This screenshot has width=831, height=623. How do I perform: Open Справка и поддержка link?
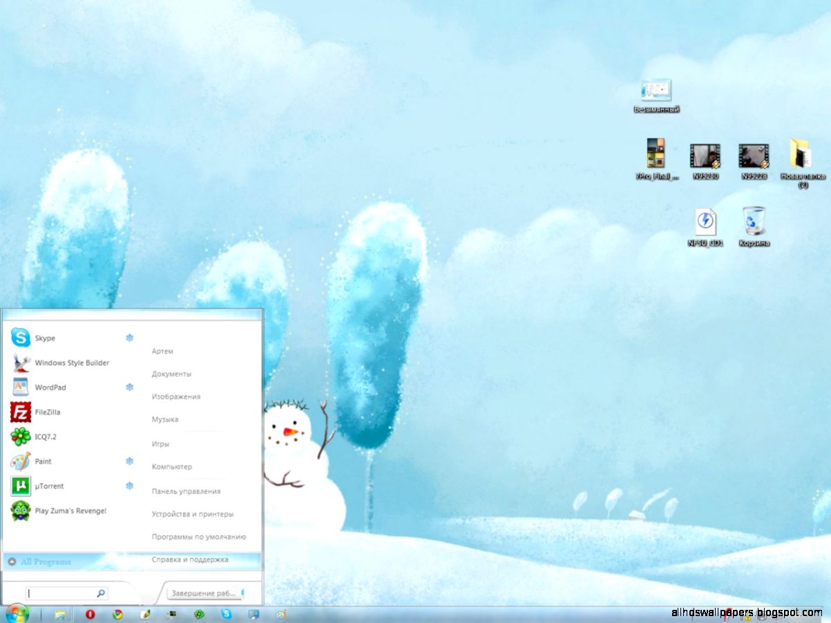click(190, 559)
